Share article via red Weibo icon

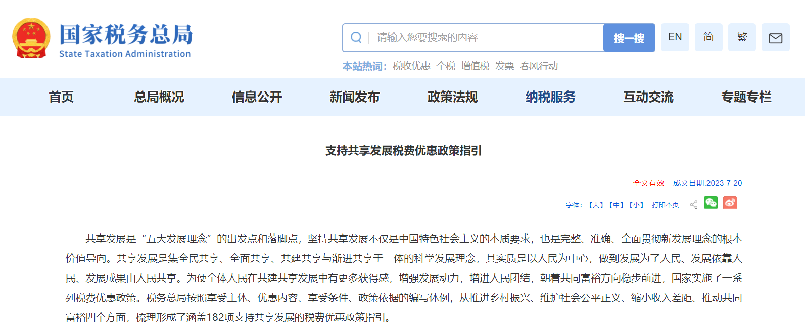click(730, 203)
